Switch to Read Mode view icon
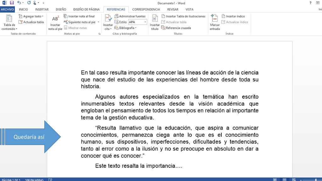 pyautogui.click(x=275, y=180)
